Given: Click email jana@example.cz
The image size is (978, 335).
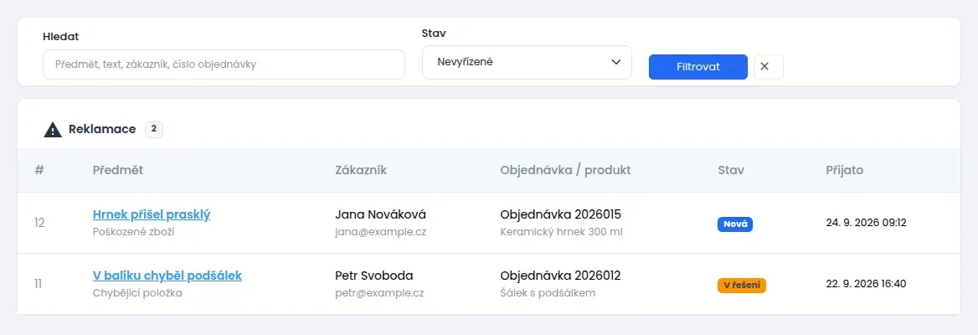Looking at the screenshot, I should coord(380,231).
